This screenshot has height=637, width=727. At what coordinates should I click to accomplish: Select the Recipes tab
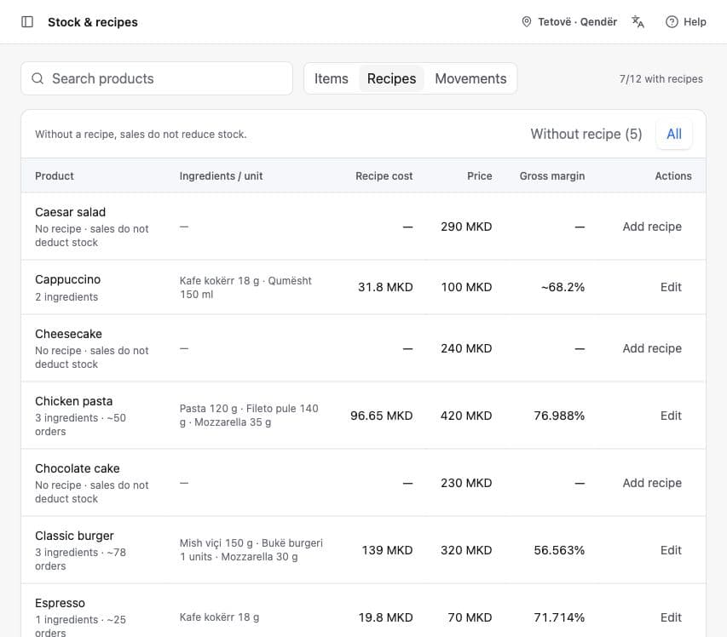[391, 78]
